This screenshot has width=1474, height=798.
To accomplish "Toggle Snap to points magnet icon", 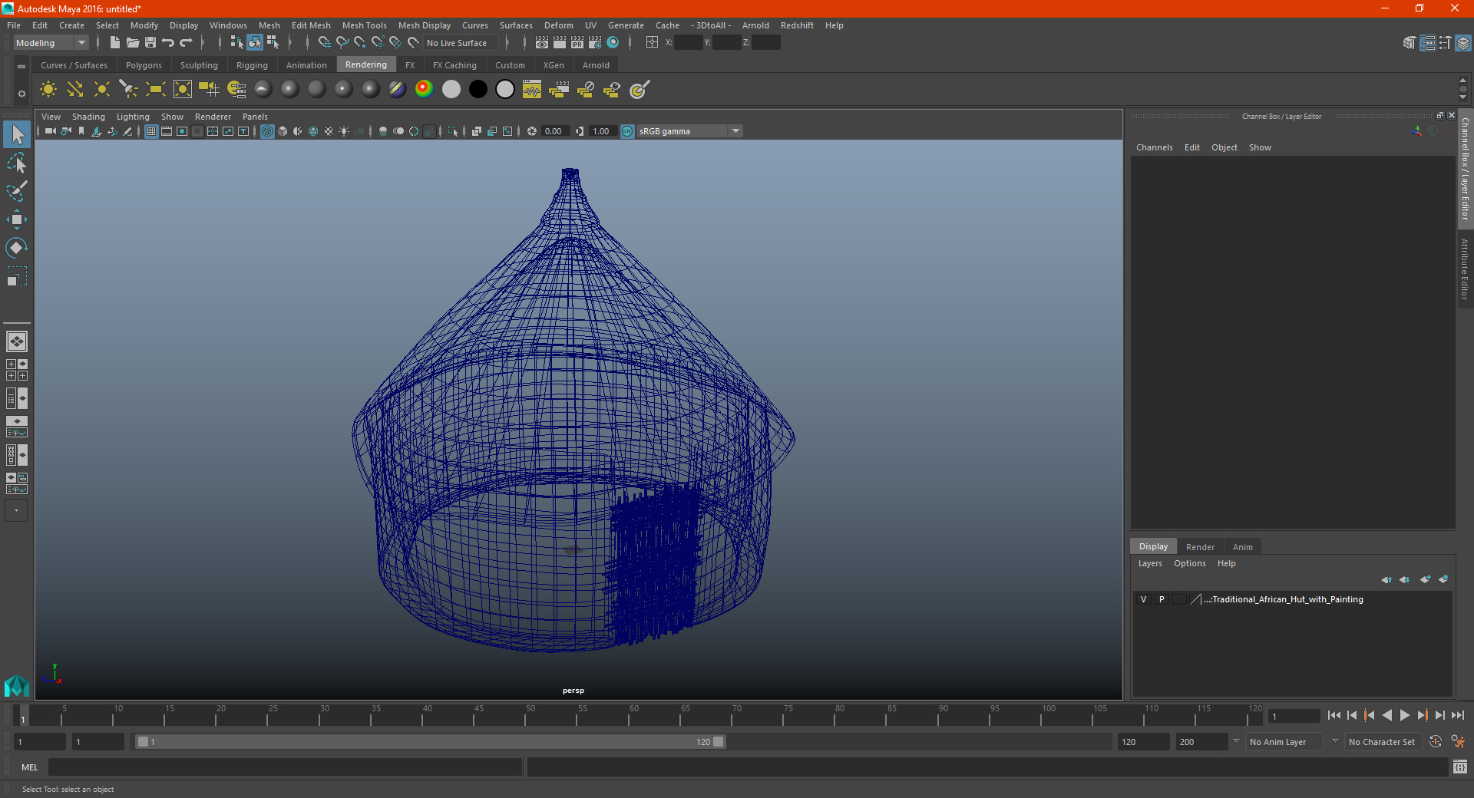I will coord(360,43).
